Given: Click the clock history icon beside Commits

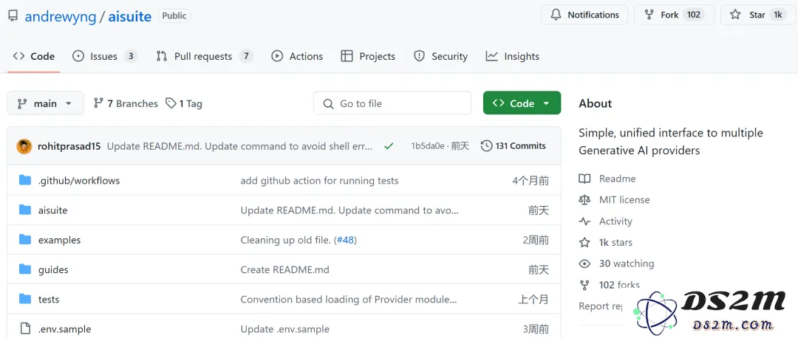Looking at the screenshot, I should pos(486,146).
